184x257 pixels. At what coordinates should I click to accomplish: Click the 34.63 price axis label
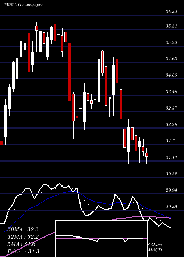pos(171,58)
